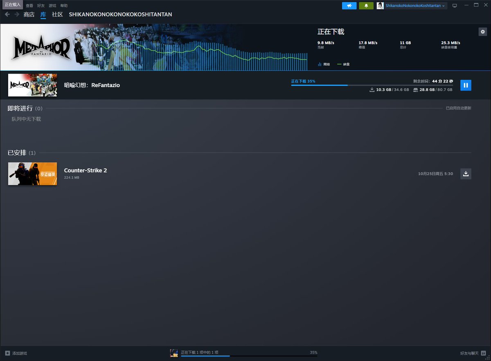The width and height of the screenshot is (491, 361).
Task: Click the 正在载入 tooltip label
Action: (13, 4)
